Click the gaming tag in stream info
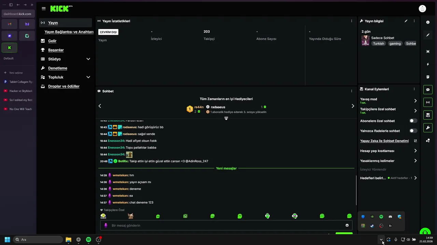437x245 pixels. (x=395, y=44)
